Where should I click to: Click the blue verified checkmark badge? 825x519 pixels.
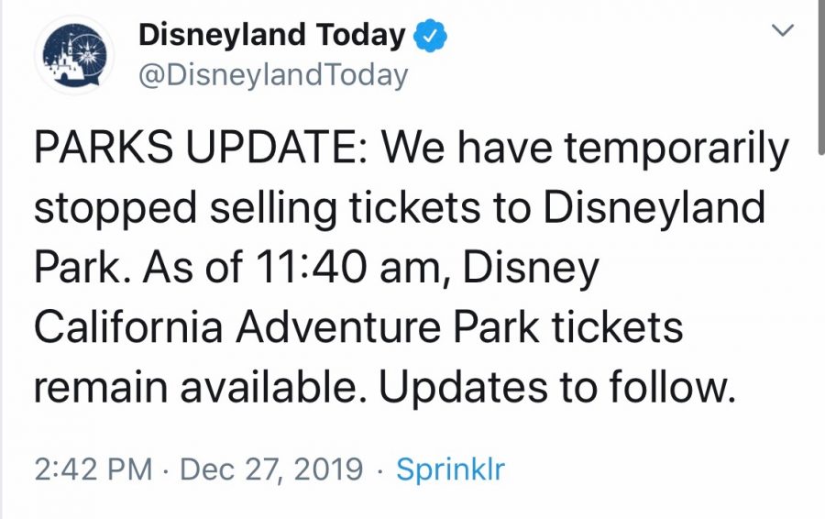pyautogui.click(x=430, y=38)
